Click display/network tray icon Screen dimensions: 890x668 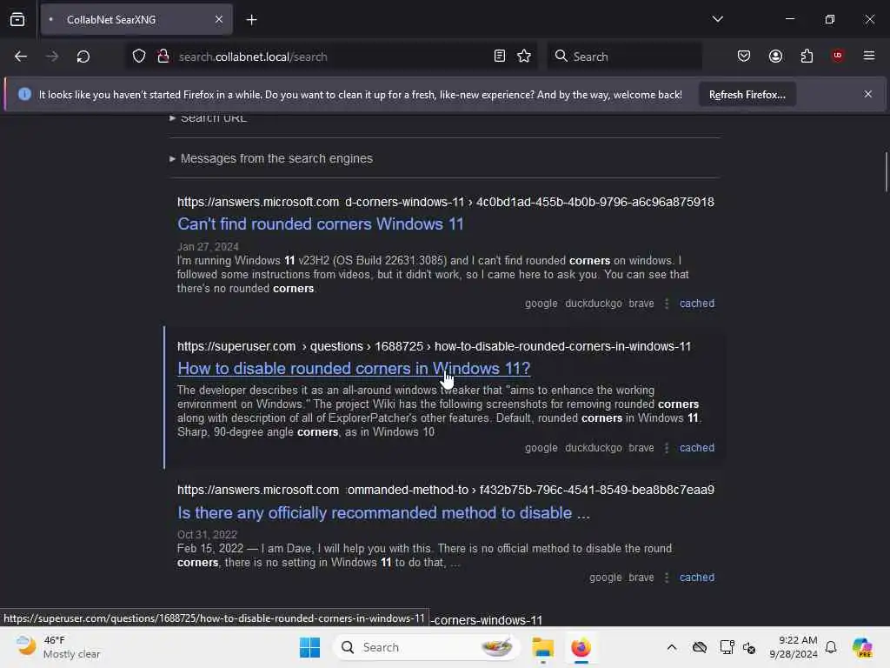click(x=727, y=647)
